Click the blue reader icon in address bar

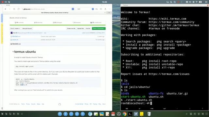pyautogui.click(x=73, y=9)
